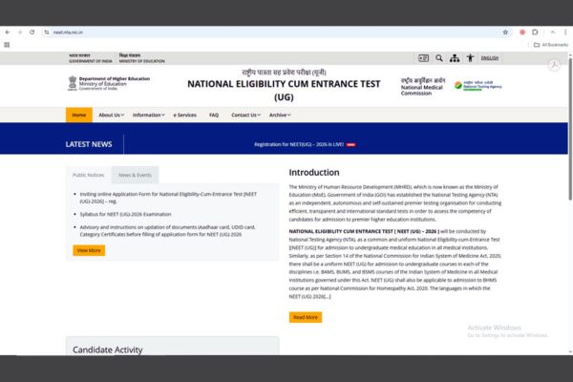Click the View More button

pos(89,250)
